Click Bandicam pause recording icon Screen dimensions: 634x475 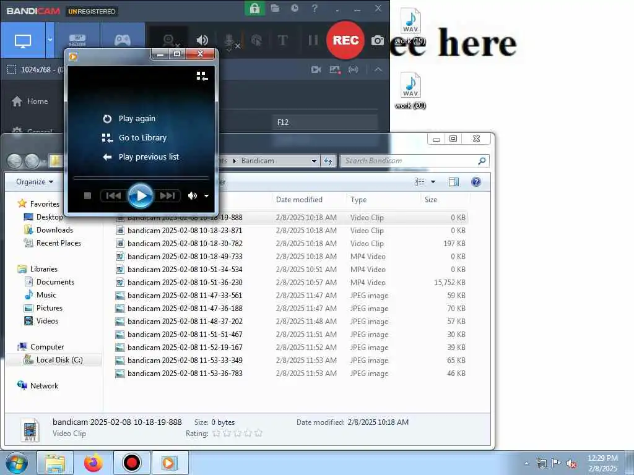click(313, 40)
